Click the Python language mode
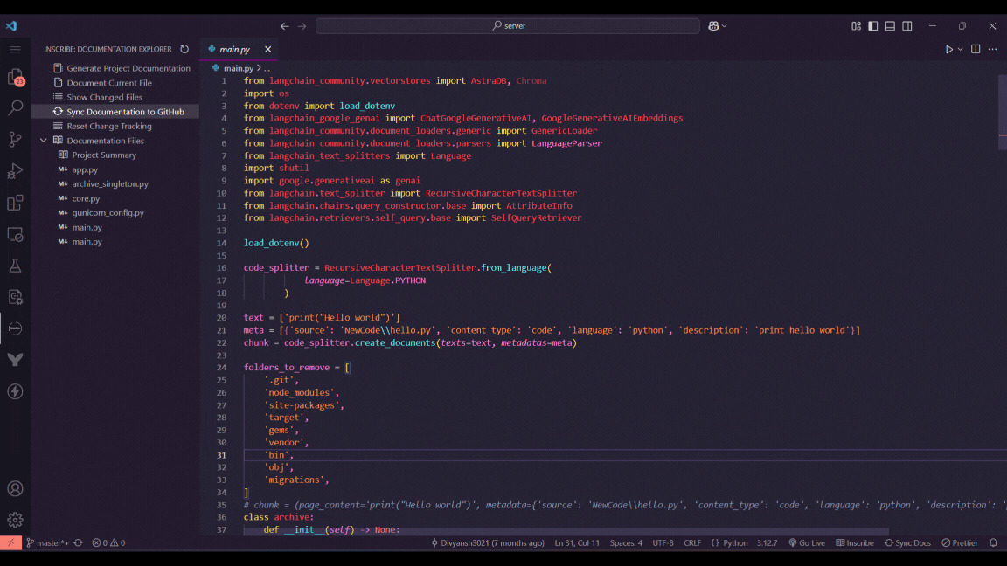The image size is (1007, 566). click(x=730, y=543)
